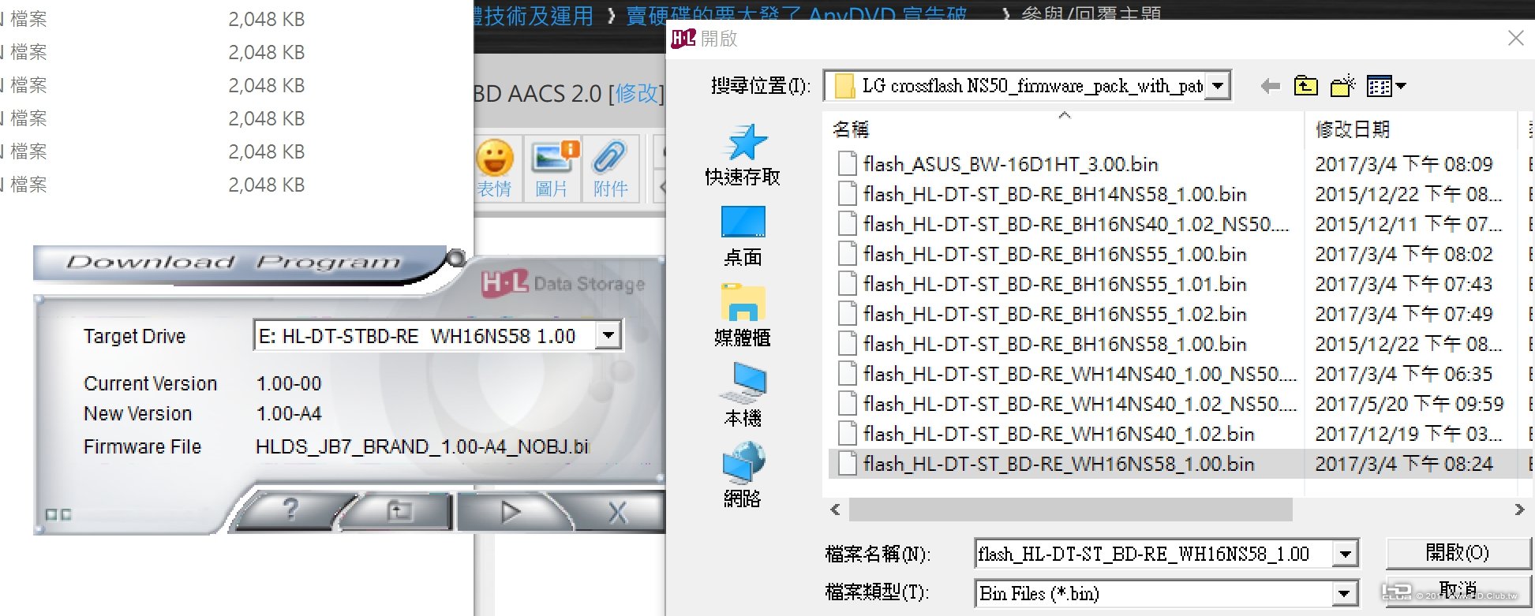Select file flash_HL-DT-ST_BD-RE_WH16NS58_1.00.bin
This screenshot has width=1535, height=616.
pyautogui.click(x=1059, y=464)
